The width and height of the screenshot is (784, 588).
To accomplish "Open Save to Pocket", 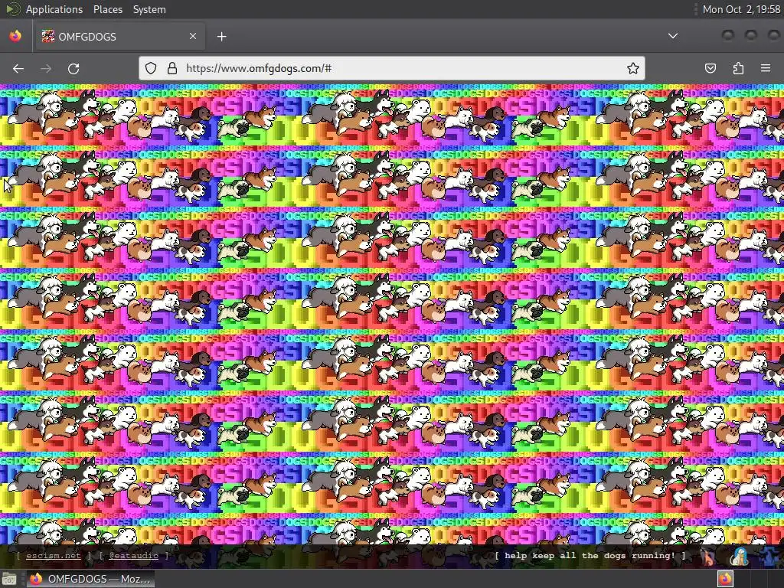I will point(710,68).
